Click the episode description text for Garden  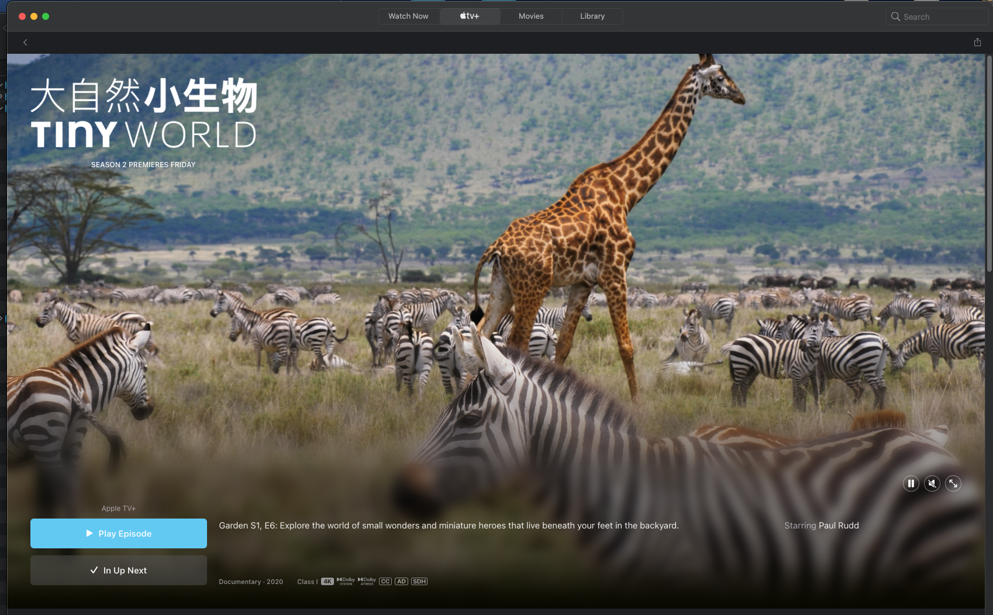(449, 526)
